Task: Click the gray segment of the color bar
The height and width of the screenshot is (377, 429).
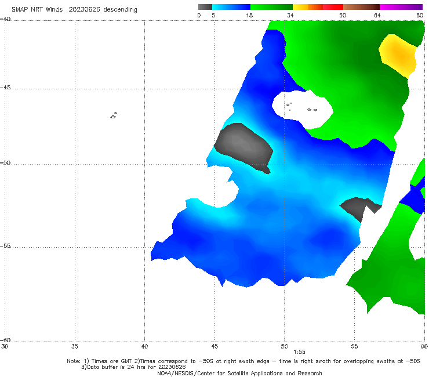Action: click(x=205, y=7)
